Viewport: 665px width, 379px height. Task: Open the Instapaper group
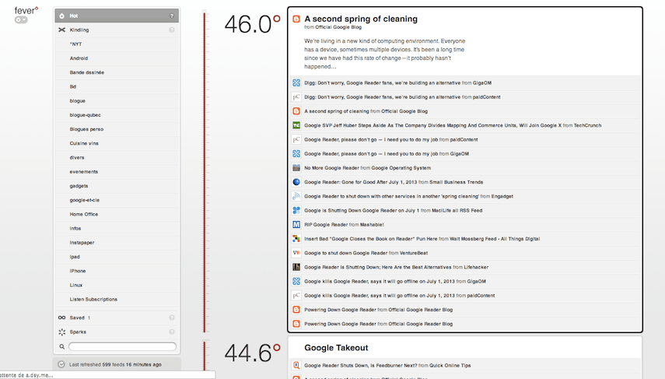(x=82, y=243)
